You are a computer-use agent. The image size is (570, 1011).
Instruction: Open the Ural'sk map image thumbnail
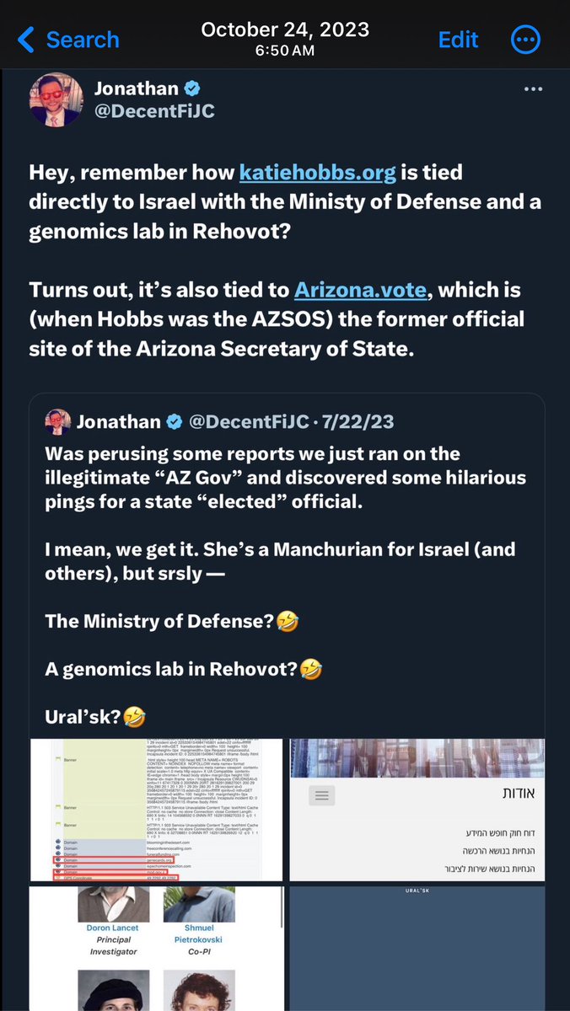click(417, 948)
